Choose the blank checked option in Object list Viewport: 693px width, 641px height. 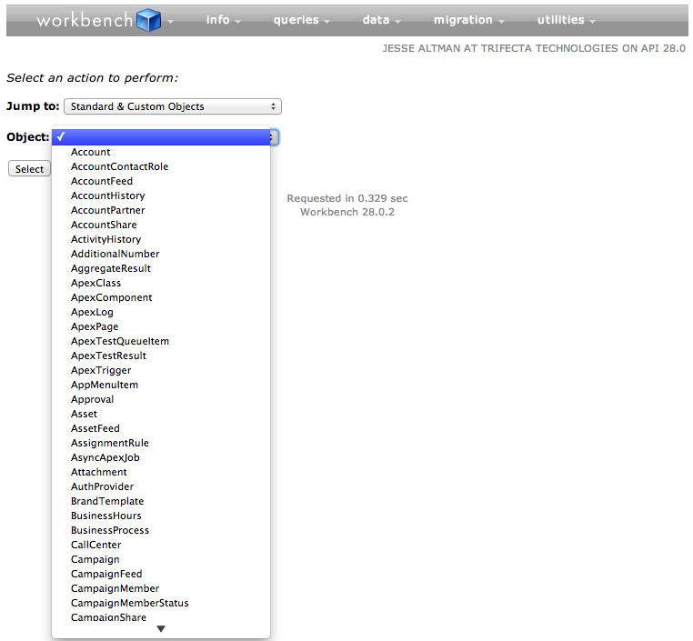161,137
